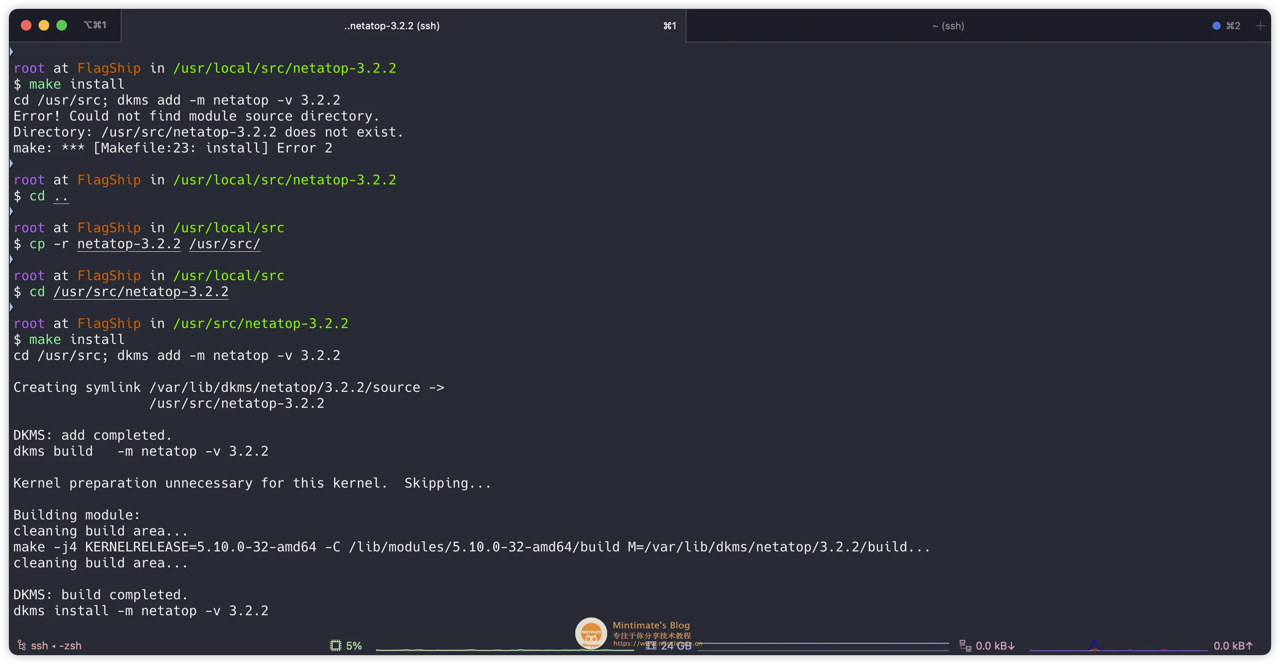Click 'DKMS: build completed.'
Viewport: 1280px width, 664px height.
tap(100, 594)
